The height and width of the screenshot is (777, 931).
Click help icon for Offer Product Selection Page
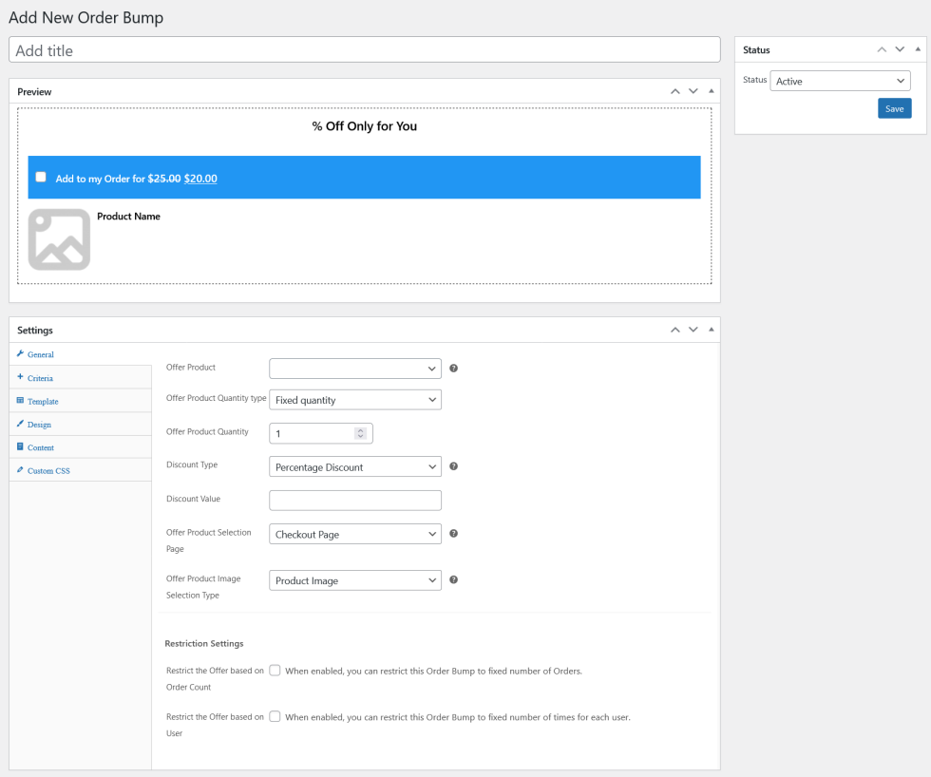pyautogui.click(x=453, y=534)
